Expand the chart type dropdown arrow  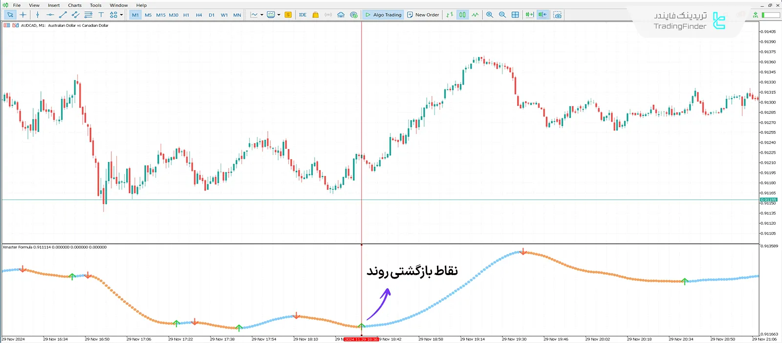262,15
